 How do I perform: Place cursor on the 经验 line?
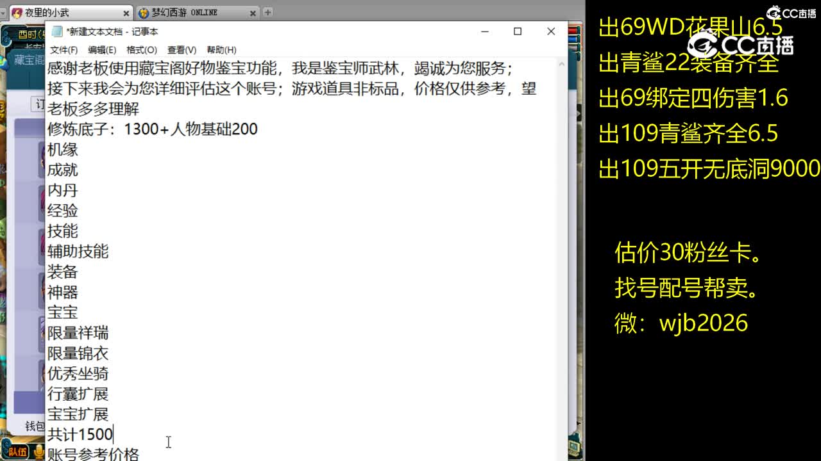coord(63,211)
